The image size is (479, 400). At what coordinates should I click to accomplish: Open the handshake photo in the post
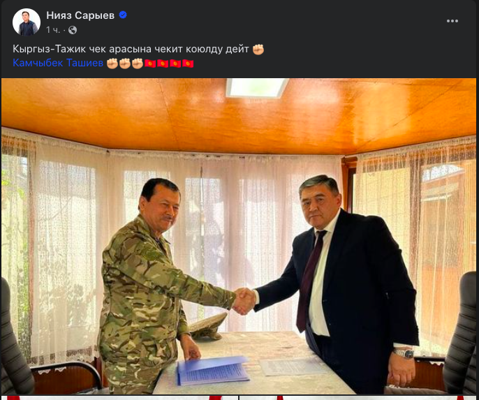click(x=239, y=237)
